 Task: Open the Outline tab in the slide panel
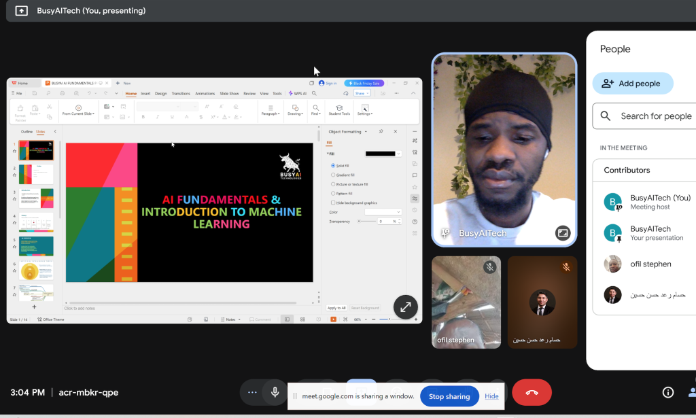coord(27,131)
